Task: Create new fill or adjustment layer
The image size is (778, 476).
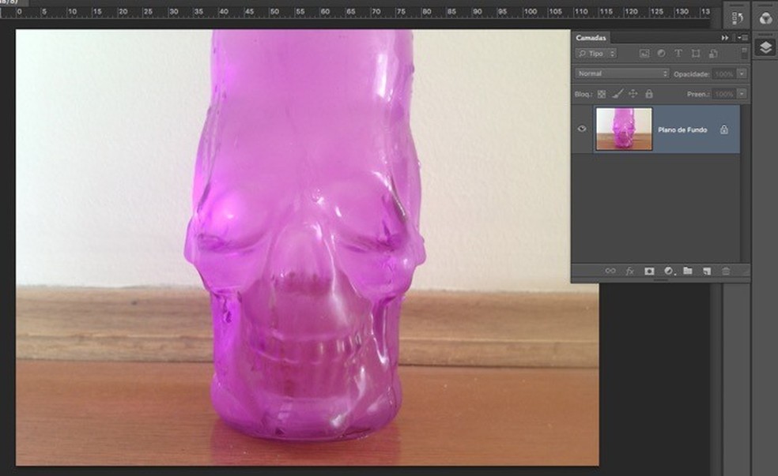Action: point(669,271)
